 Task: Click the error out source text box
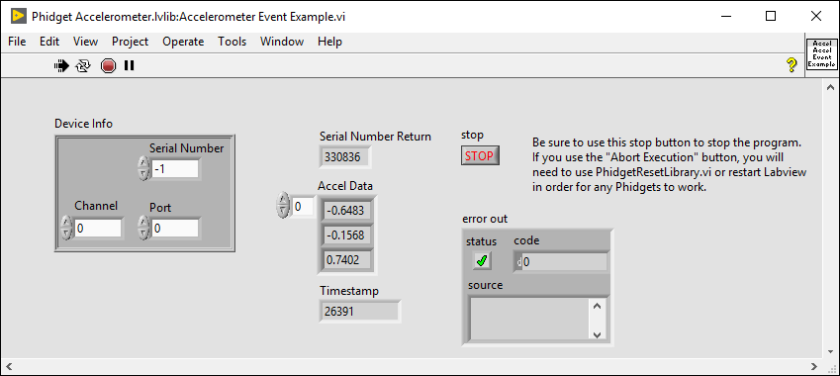(529, 319)
